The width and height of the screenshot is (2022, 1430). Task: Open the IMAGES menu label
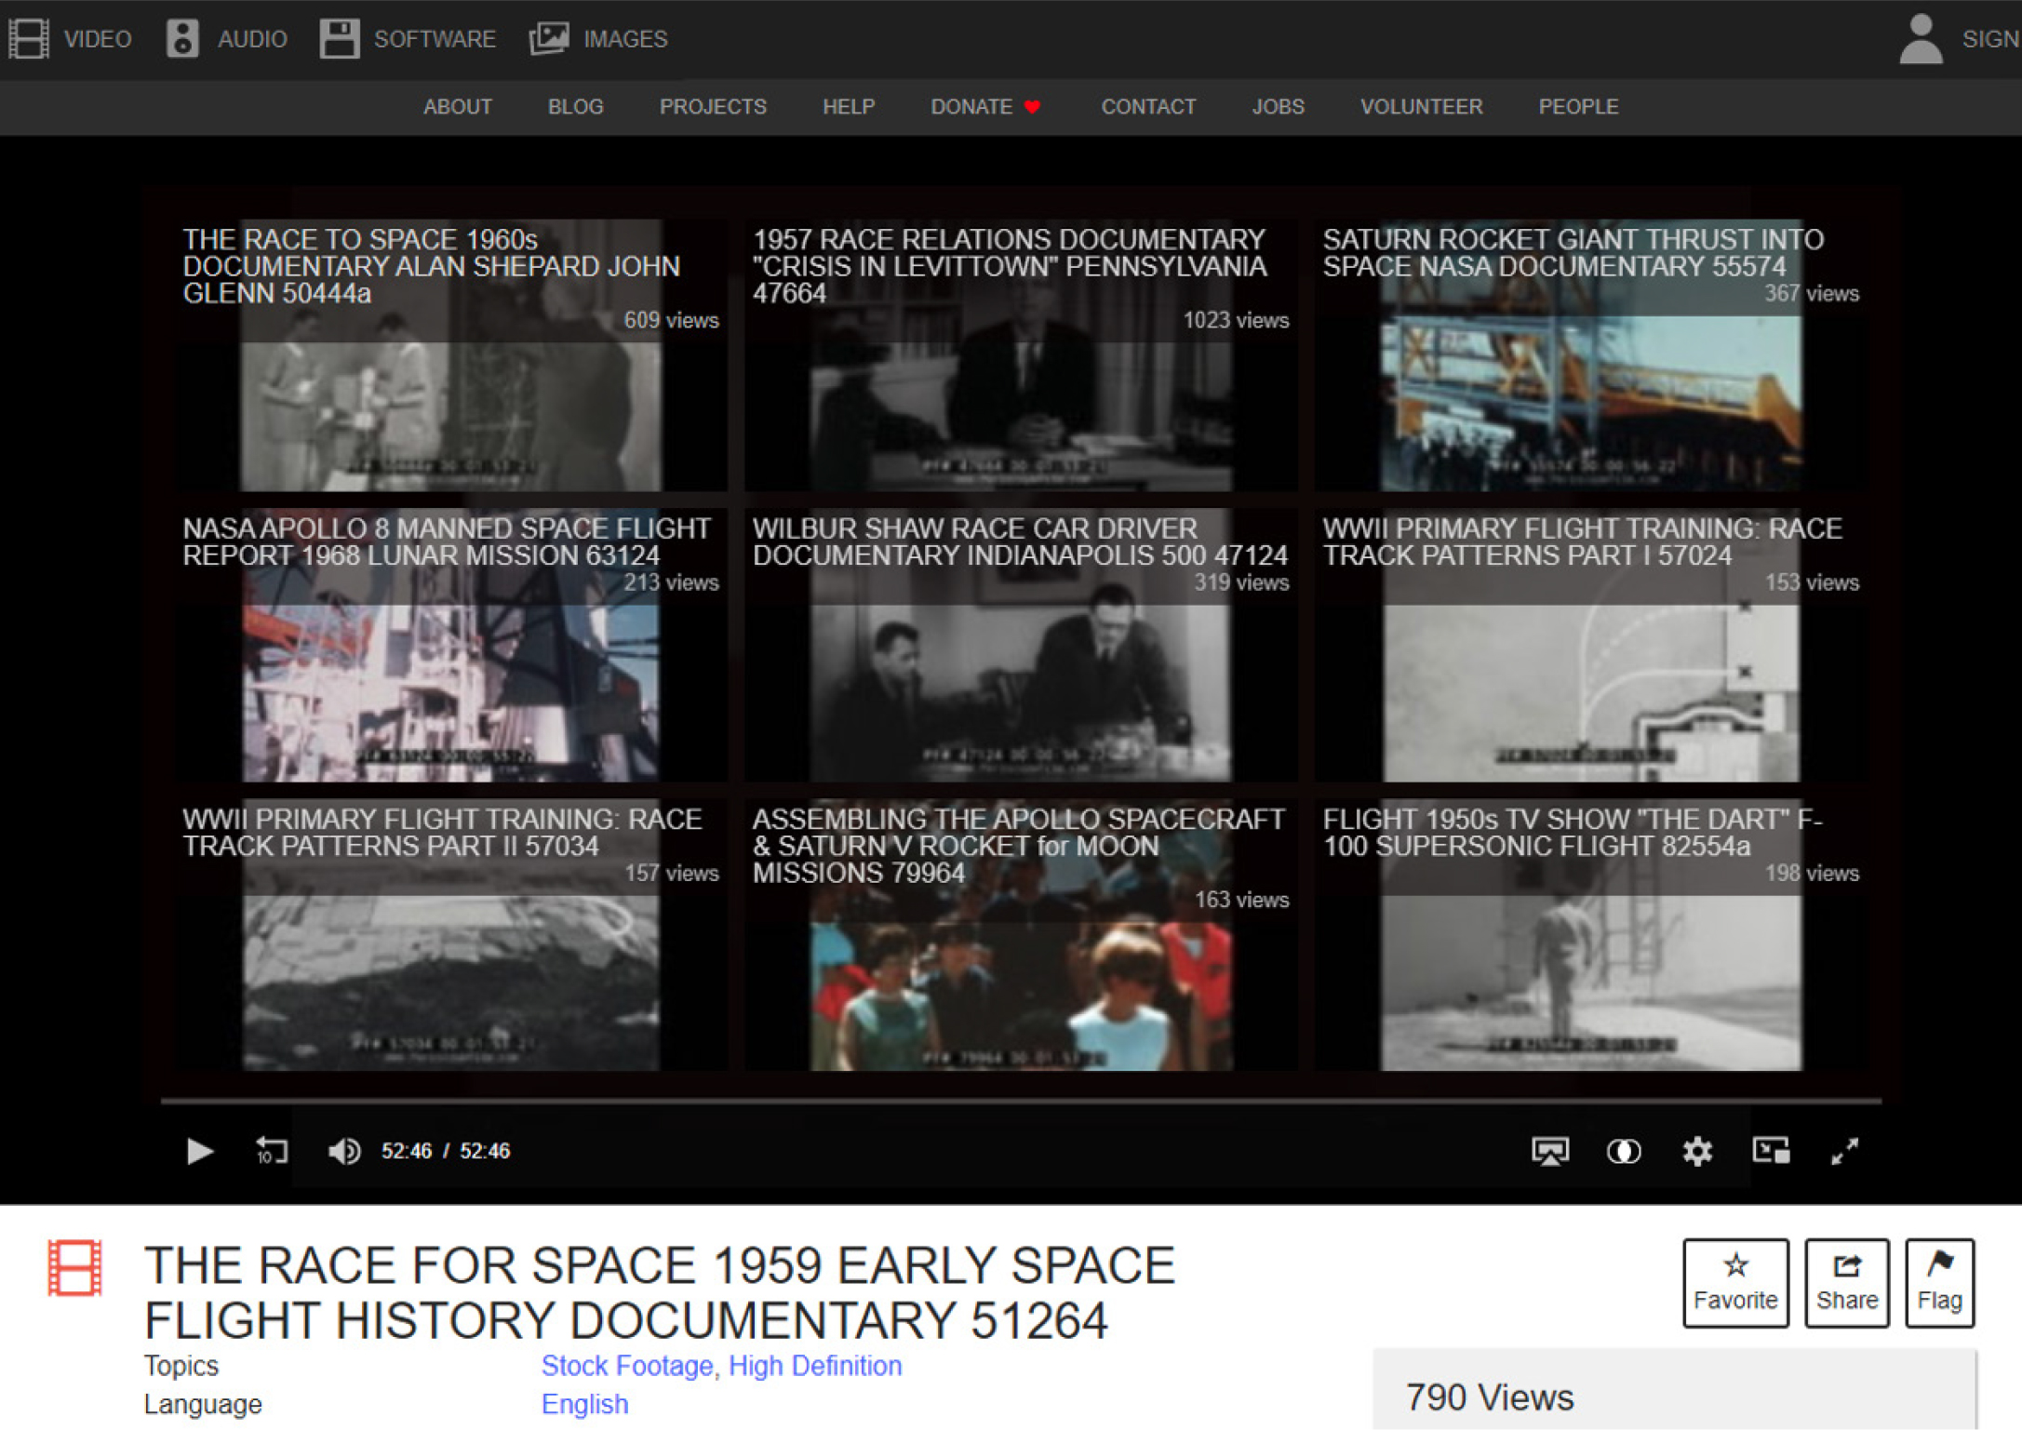pos(625,39)
